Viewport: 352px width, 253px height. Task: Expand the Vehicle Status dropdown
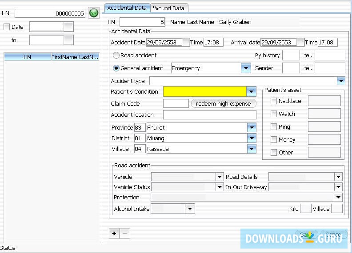tap(220, 187)
